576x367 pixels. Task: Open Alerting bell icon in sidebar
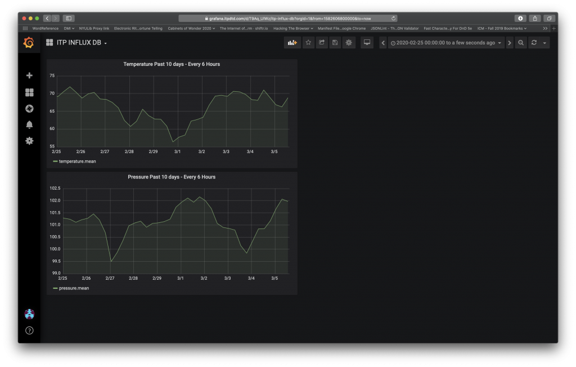(29, 124)
